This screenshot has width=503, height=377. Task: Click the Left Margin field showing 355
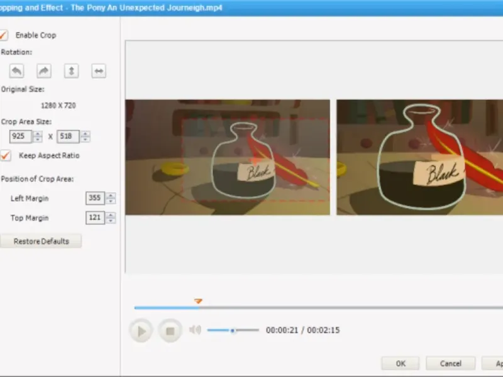click(x=96, y=198)
